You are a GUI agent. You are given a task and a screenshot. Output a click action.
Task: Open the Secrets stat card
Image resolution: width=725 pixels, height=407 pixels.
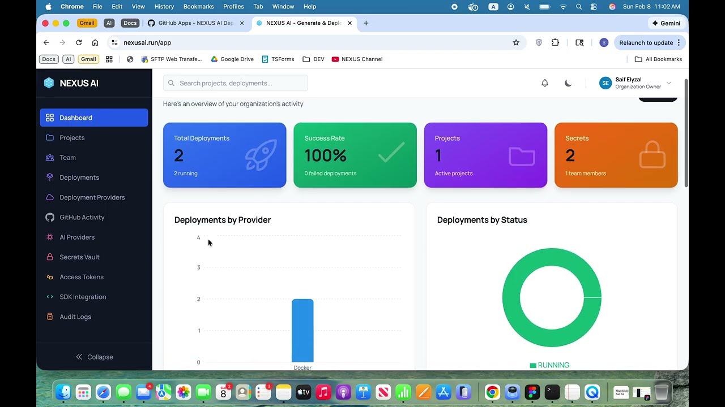point(616,155)
